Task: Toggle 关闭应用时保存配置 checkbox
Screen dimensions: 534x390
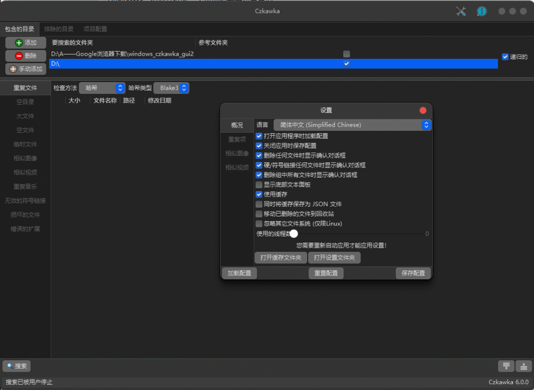Action: [x=259, y=146]
